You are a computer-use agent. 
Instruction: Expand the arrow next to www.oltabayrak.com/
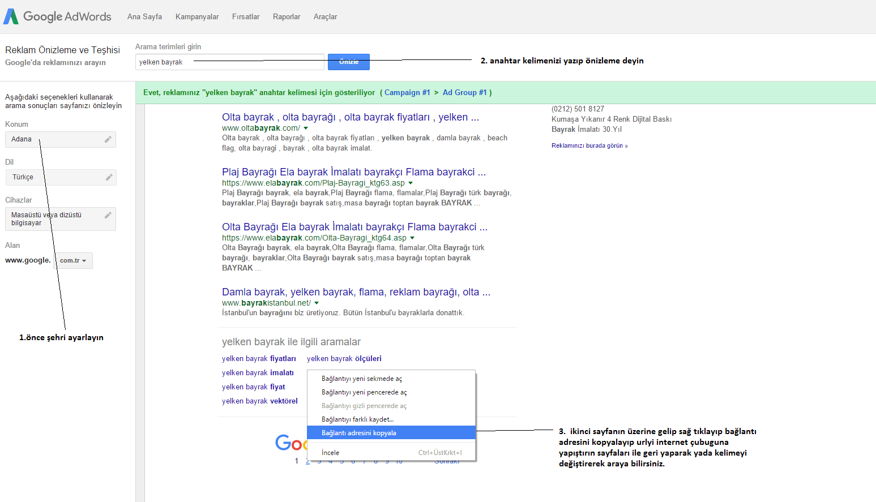click(x=306, y=128)
